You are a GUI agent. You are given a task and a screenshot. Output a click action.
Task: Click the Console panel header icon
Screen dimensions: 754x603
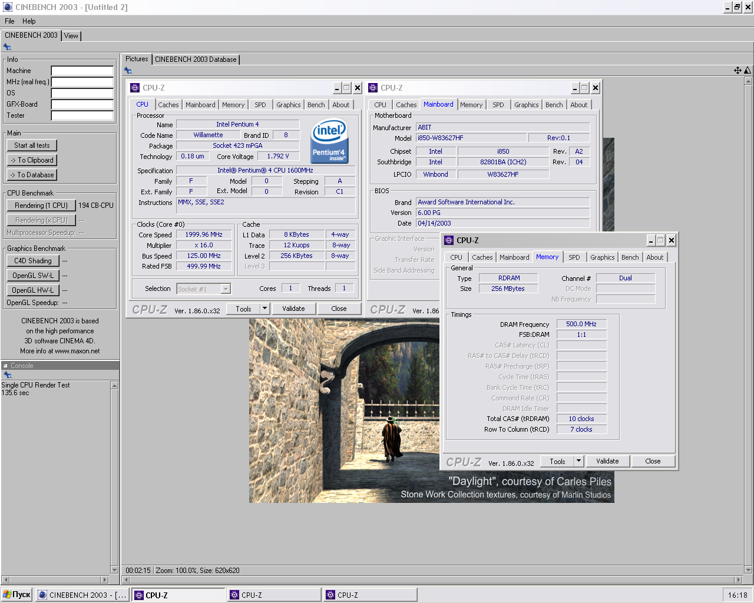click(x=6, y=366)
